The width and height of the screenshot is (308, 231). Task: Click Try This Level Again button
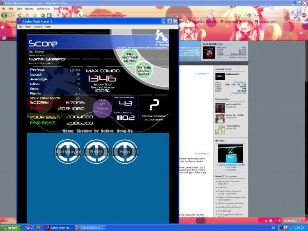(x=143, y=70)
